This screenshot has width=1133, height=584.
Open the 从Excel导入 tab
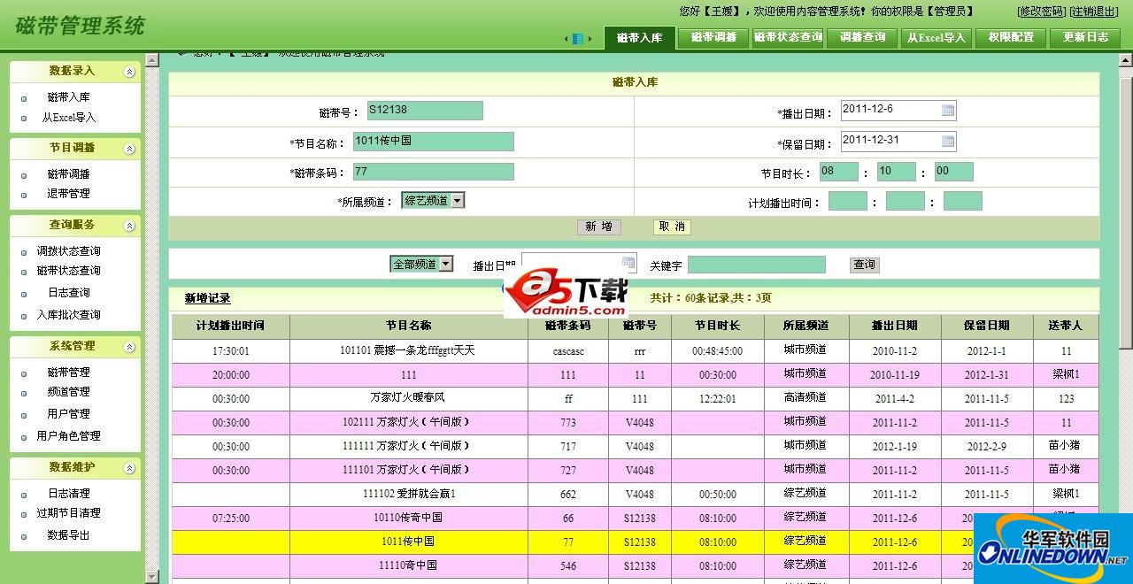(x=936, y=39)
